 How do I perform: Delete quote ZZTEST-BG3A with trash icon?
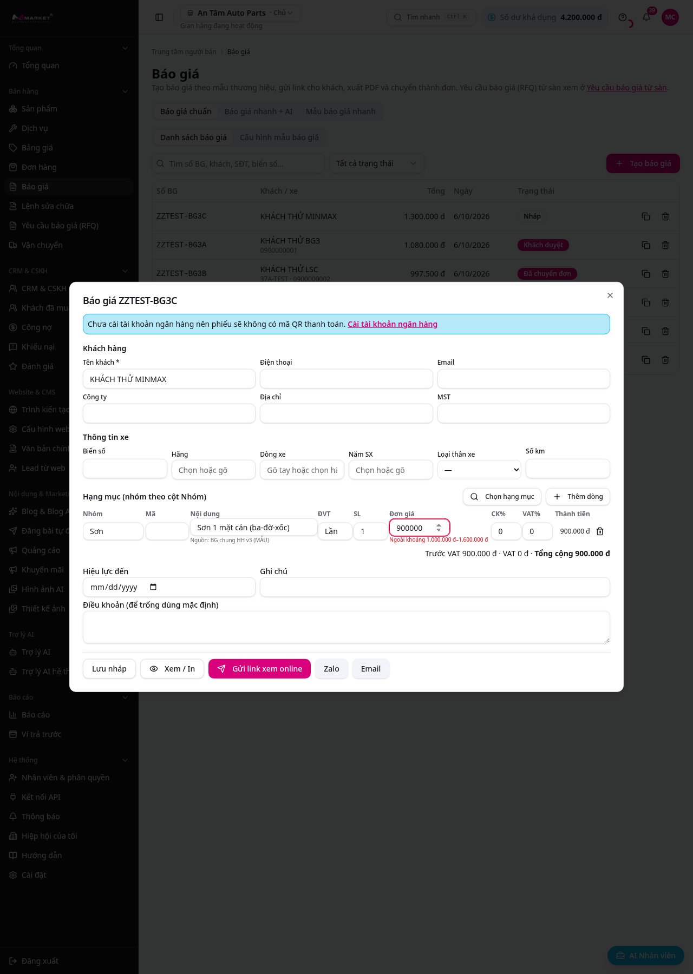pyautogui.click(x=665, y=245)
